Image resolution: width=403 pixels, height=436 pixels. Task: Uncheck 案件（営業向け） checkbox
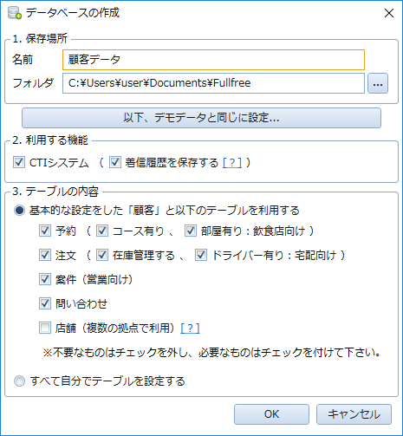[45, 279]
